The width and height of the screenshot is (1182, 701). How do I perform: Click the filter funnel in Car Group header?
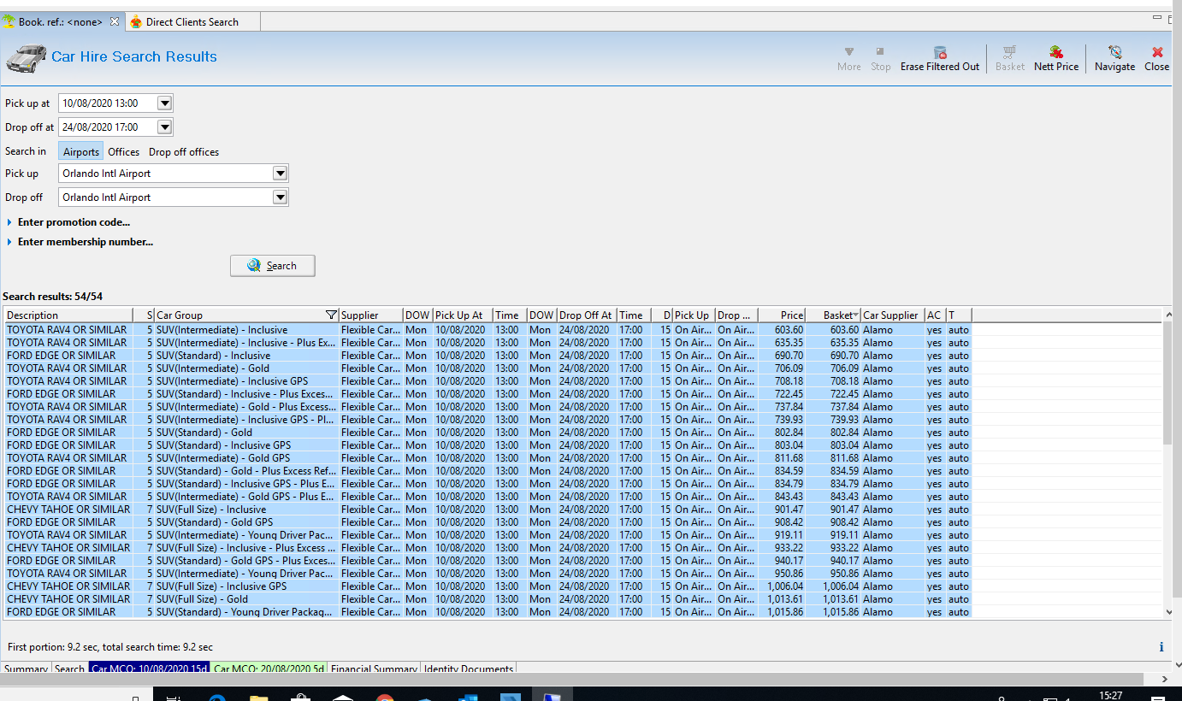(x=331, y=315)
